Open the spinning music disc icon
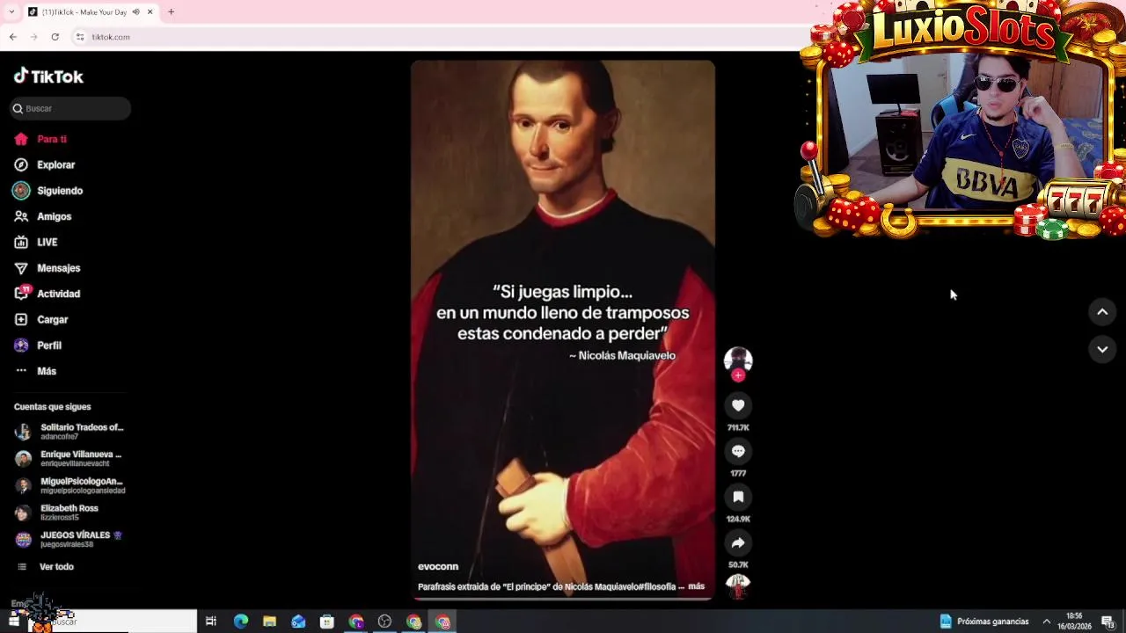This screenshot has height=633, width=1126. click(738, 586)
